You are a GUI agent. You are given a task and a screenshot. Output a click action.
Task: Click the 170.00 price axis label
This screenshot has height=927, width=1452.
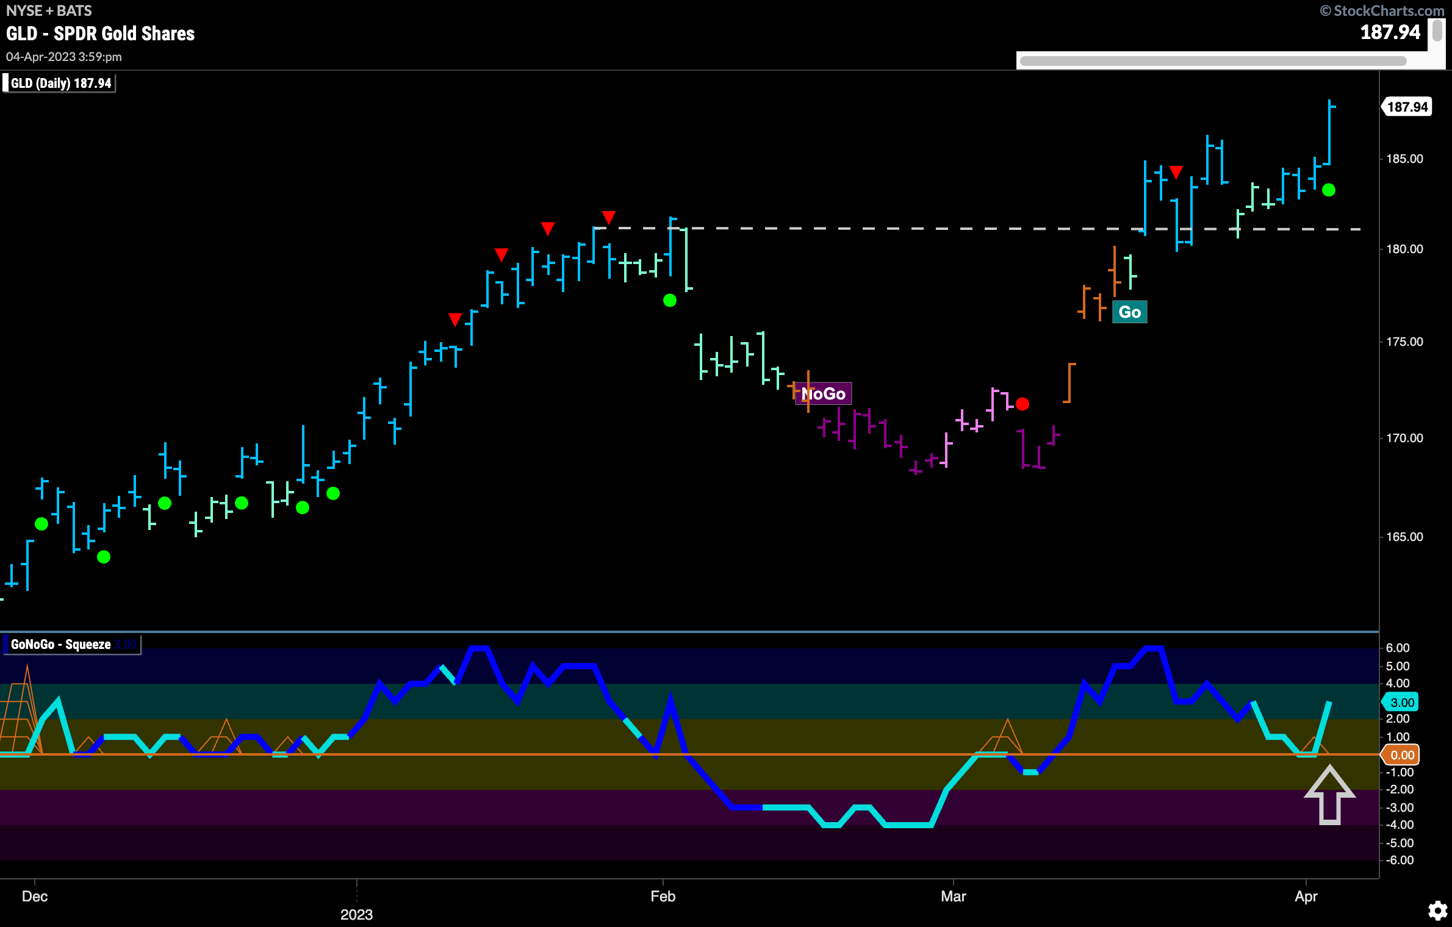tap(1404, 438)
